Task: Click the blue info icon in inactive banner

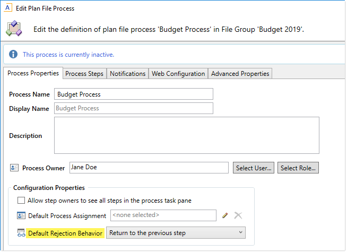Action: point(13,55)
